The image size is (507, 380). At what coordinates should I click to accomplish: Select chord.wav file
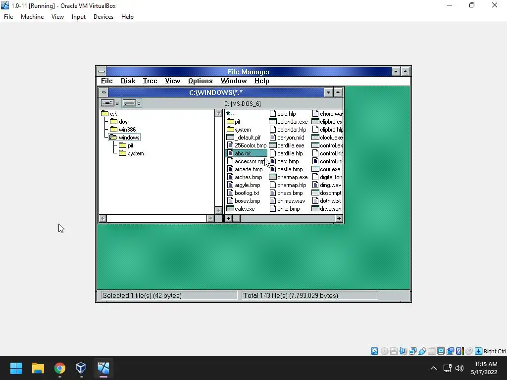[327, 114]
